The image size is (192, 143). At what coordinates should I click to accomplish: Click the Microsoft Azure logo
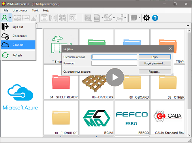tap(20, 97)
